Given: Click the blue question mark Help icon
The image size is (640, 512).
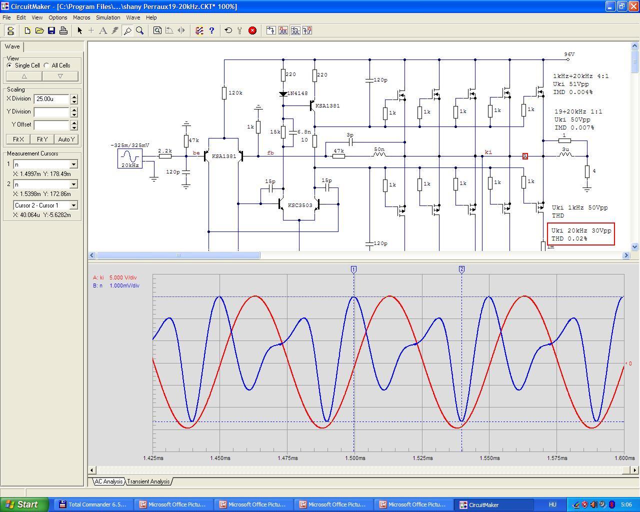Looking at the screenshot, I should [x=211, y=30].
